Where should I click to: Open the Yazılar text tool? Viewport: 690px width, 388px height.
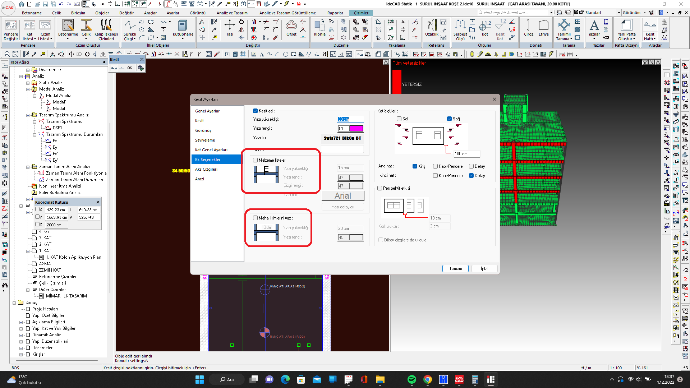point(594,29)
